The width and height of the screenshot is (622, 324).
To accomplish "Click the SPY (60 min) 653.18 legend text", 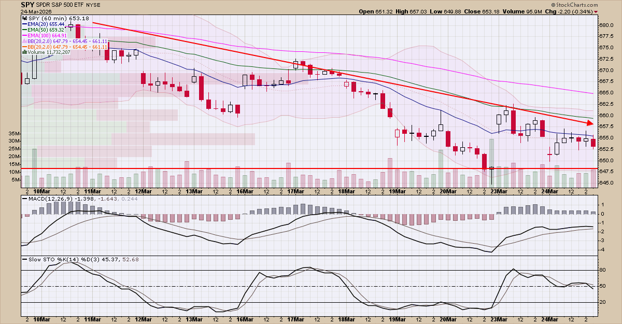I will (58, 19).
